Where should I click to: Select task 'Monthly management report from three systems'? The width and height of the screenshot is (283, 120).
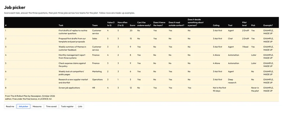point(72,57)
